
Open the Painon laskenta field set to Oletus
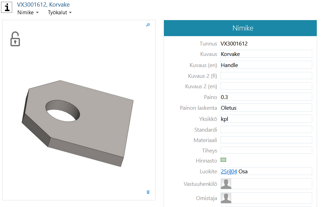pos(266,108)
